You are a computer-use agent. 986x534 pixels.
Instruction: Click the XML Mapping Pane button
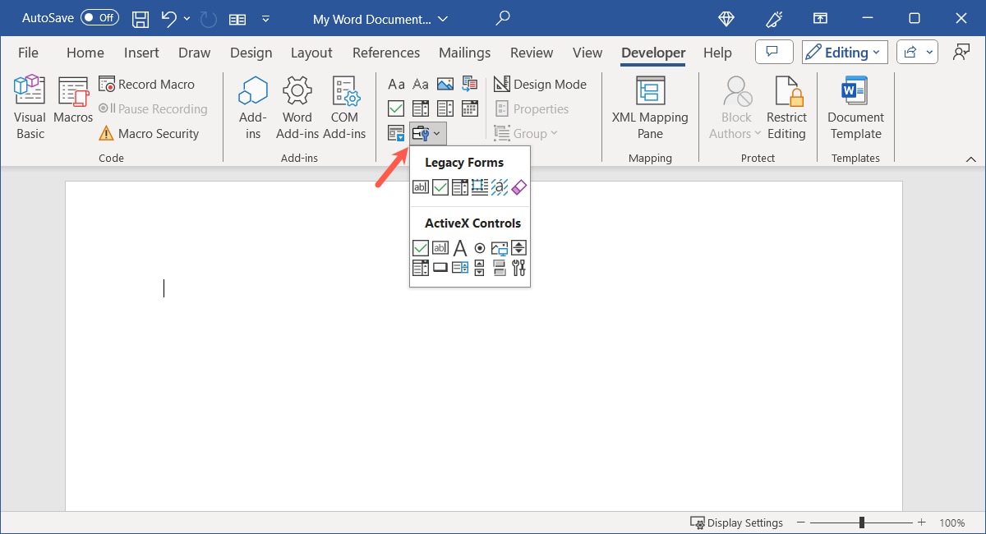(650, 107)
